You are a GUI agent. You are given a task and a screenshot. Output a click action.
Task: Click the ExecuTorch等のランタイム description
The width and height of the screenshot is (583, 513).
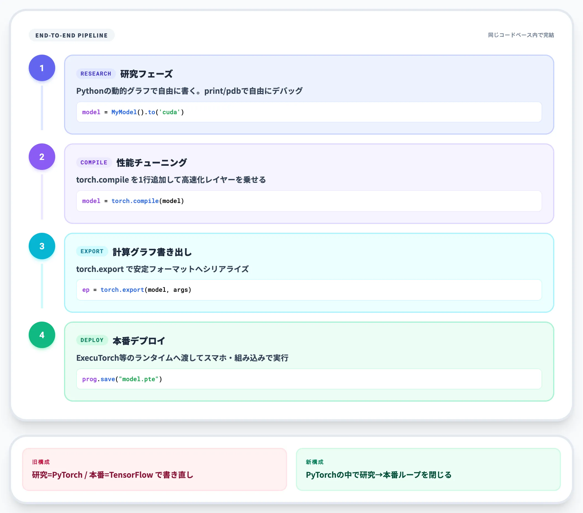click(x=182, y=358)
